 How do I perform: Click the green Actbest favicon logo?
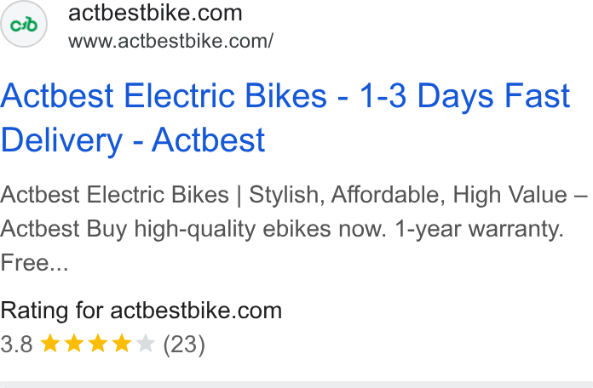pos(24,25)
